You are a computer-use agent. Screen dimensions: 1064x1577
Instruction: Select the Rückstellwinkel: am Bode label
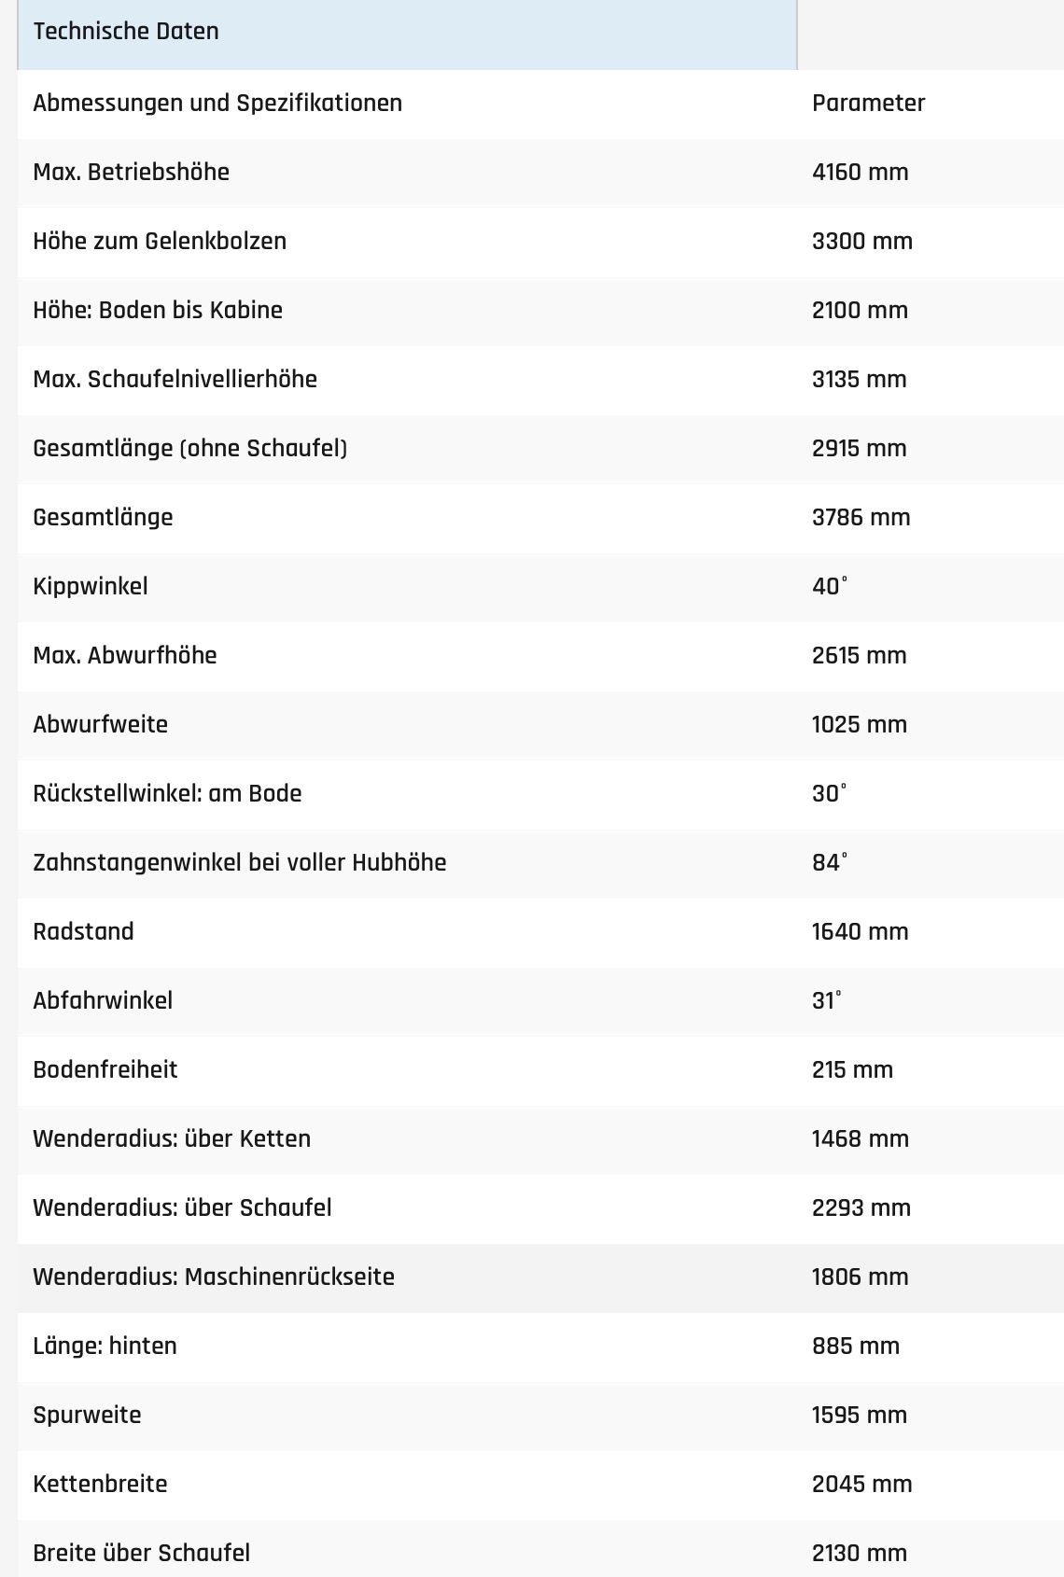[167, 793]
